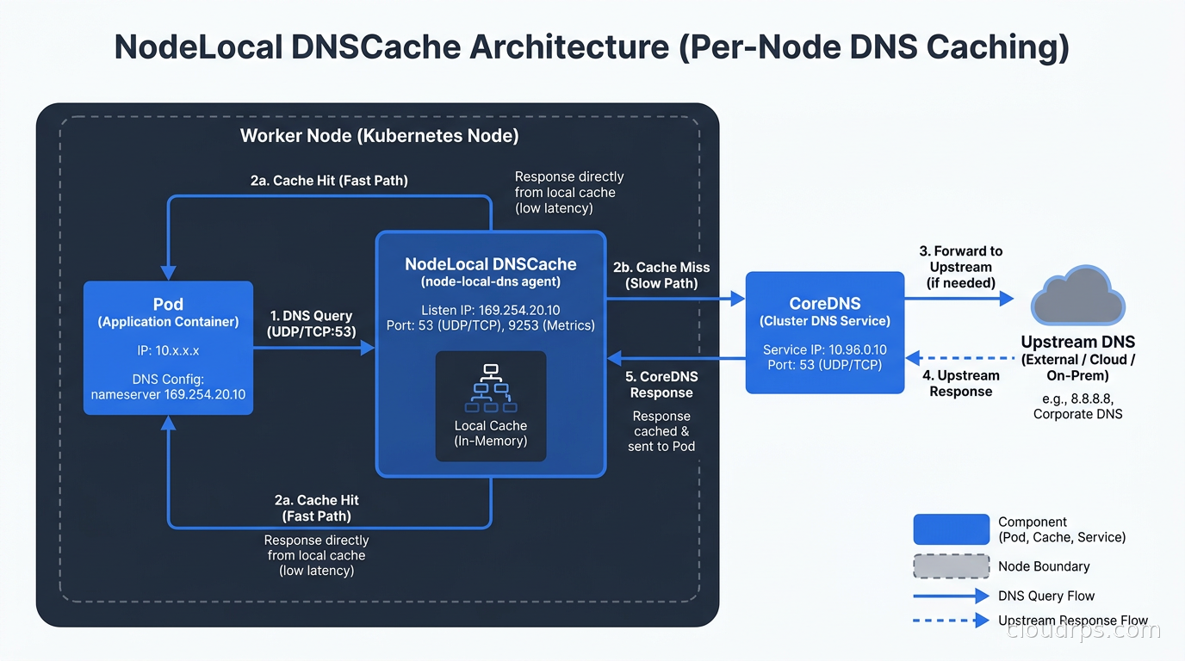Viewport: 1185px width, 661px height.
Task: Select the "Service IP: 10.96.0.10" line
Action: click(824, 350)
